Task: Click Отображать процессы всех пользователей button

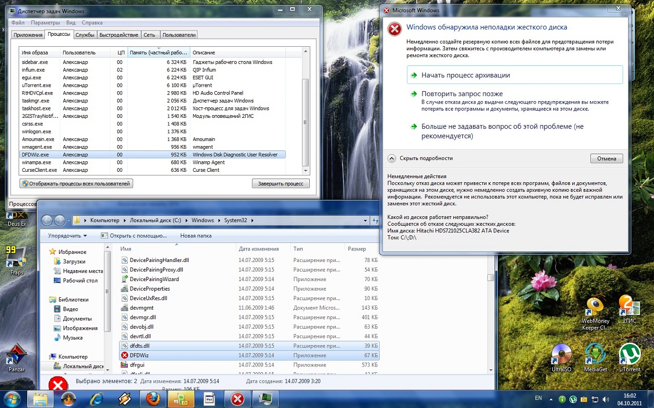Action: pyautogui.click(x=76, y=184)
